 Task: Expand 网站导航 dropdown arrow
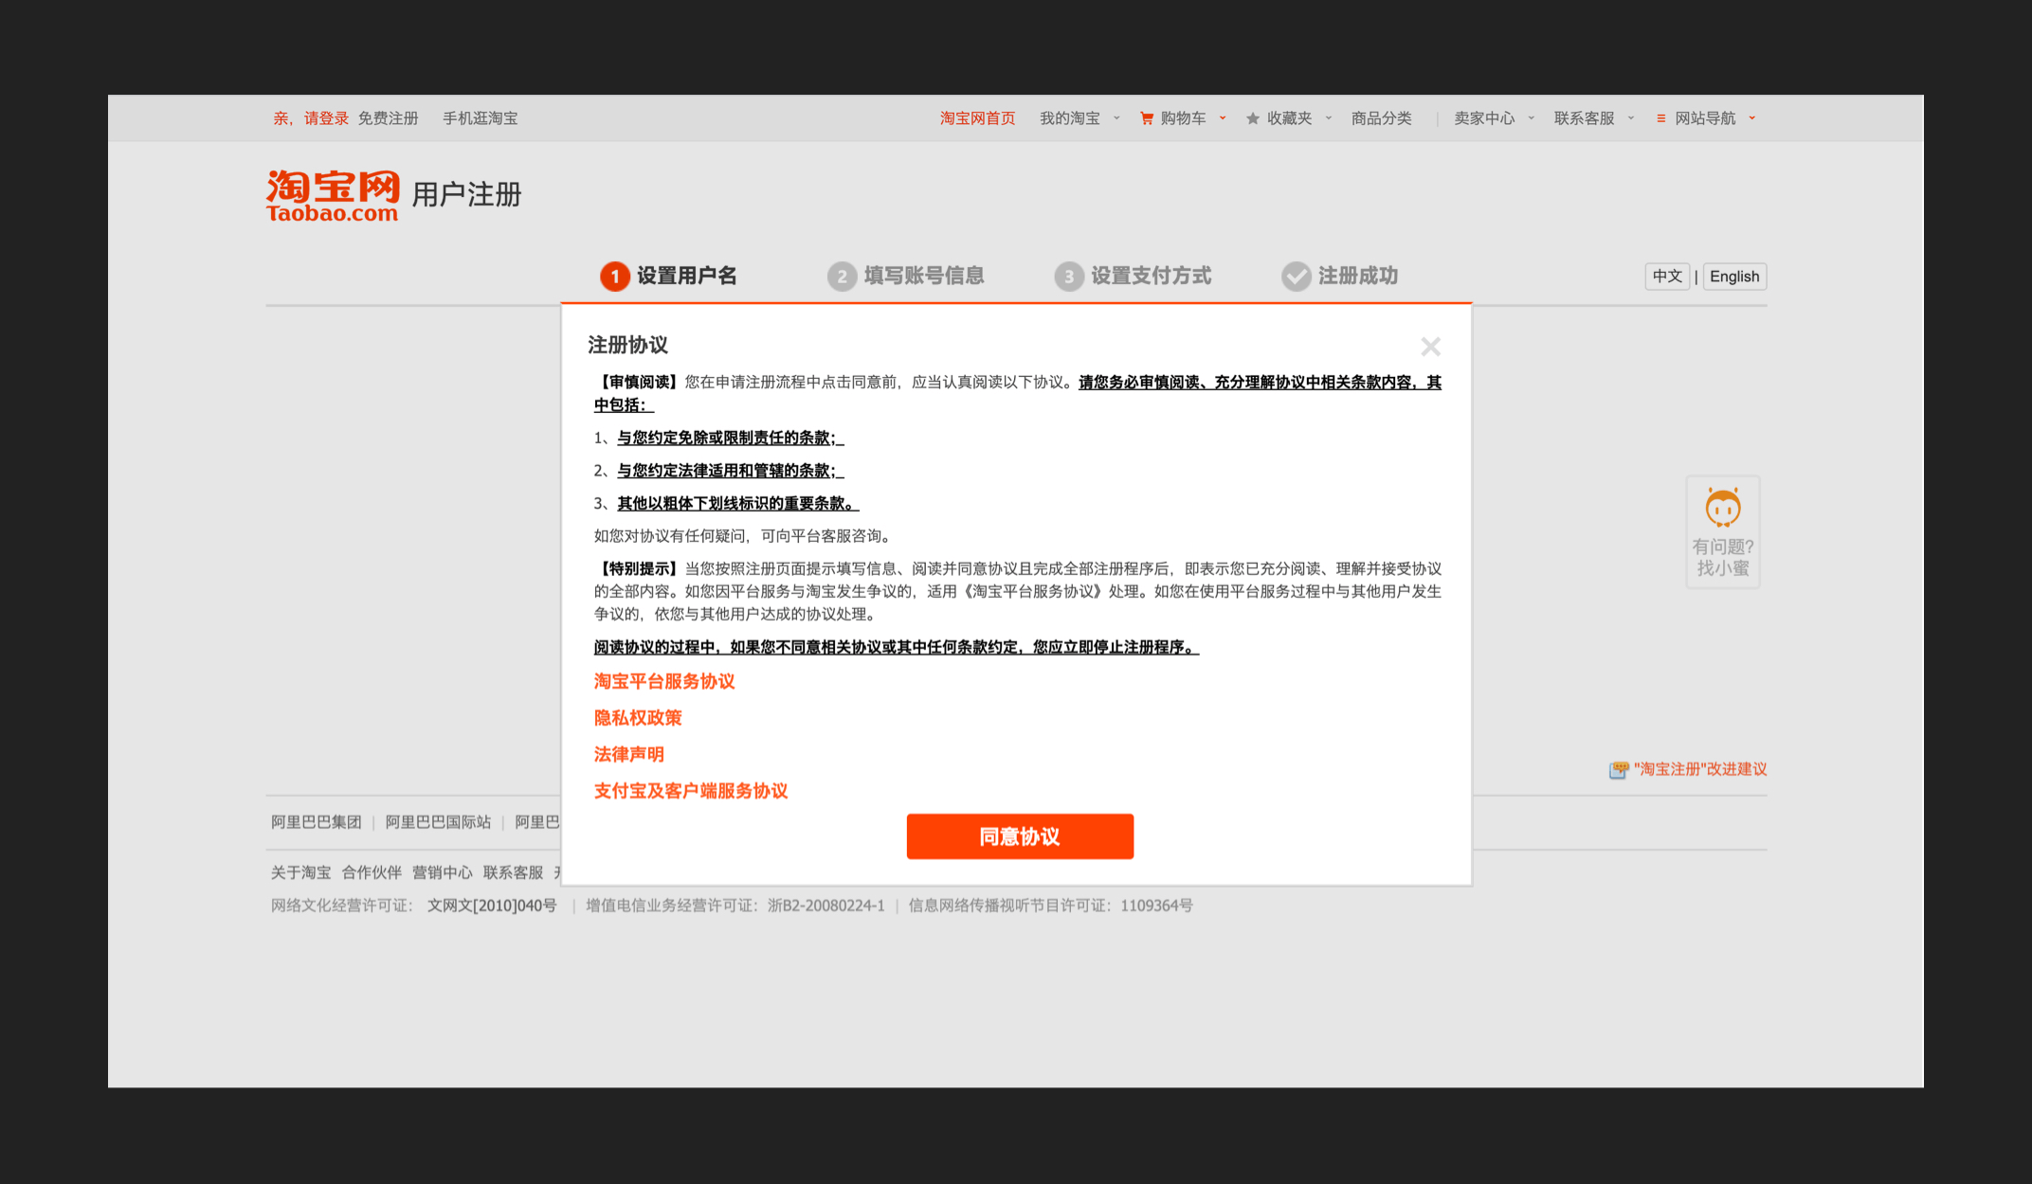coord(1752,118)
